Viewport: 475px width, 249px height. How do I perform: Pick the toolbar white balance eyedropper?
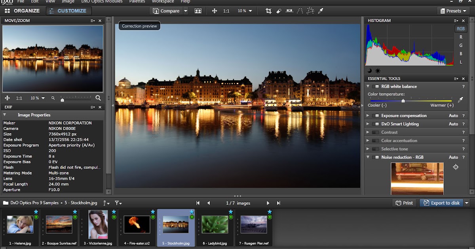(321, 11)
